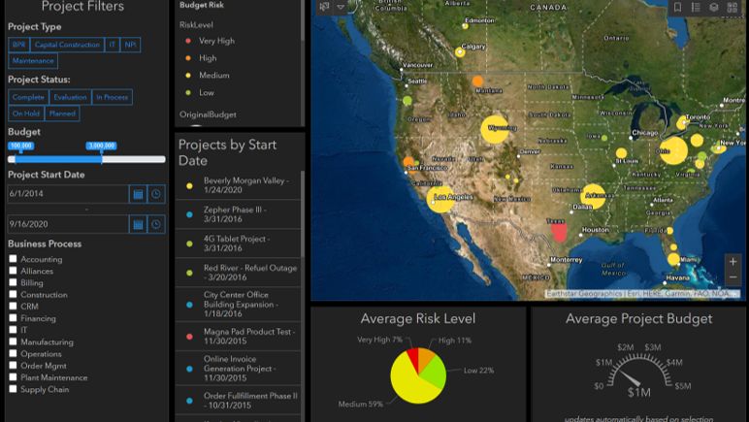
Task: Open calendar picker for 9/16/2020 date
Action: click(138, 224)
